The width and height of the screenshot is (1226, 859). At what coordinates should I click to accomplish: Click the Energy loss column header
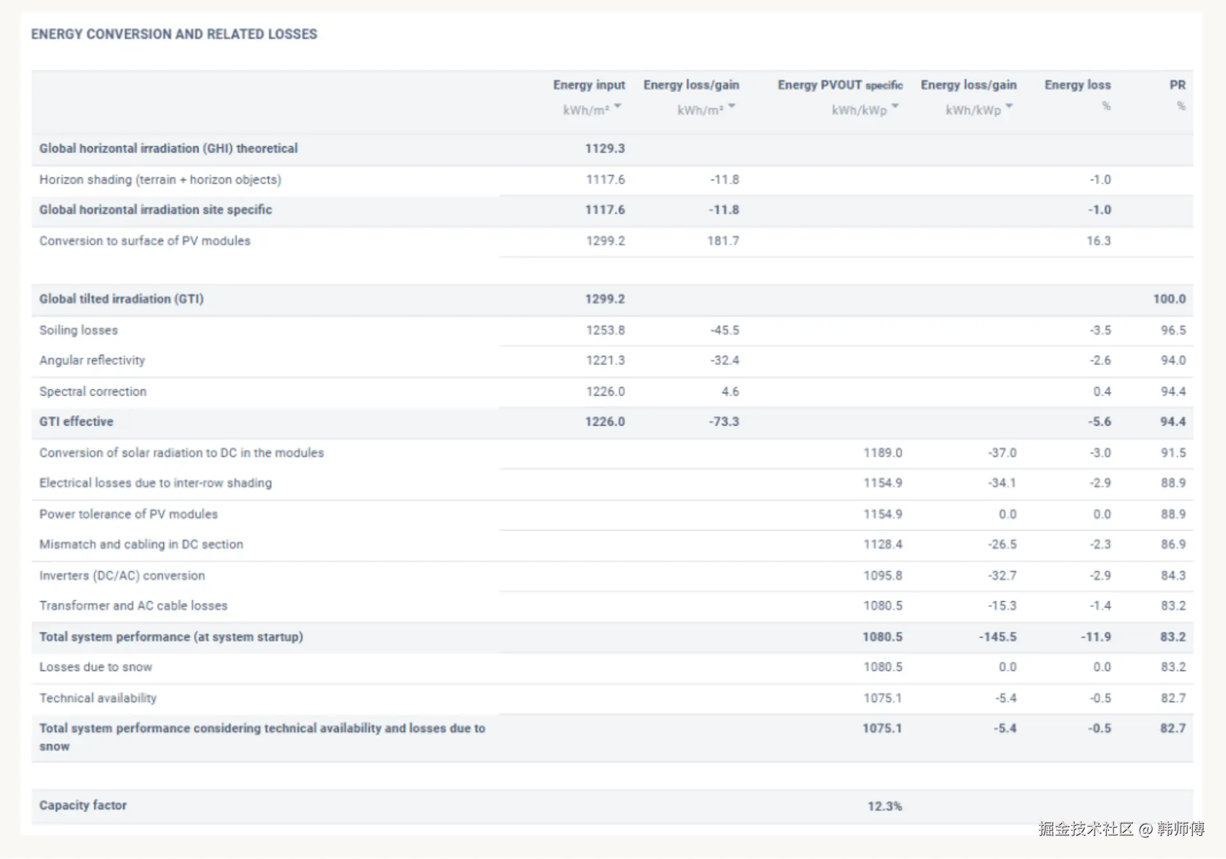coord(1077,85)
